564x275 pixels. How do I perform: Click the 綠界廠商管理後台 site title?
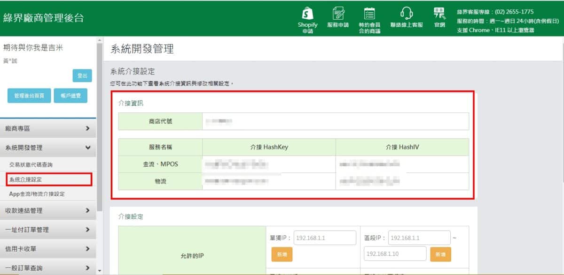tap(43, 18)
